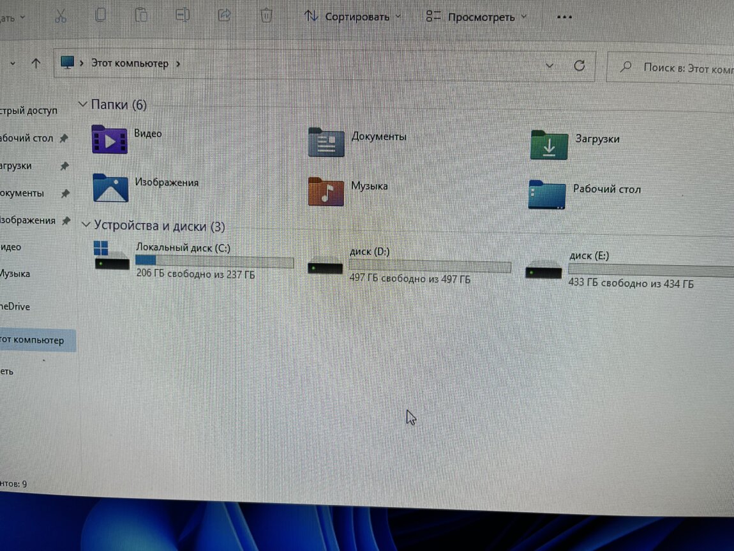Image resolution: width=734 pixels, height=551 pixels.
Task: Collapse the Папки (6) section
Action: [x=82, y=104]
